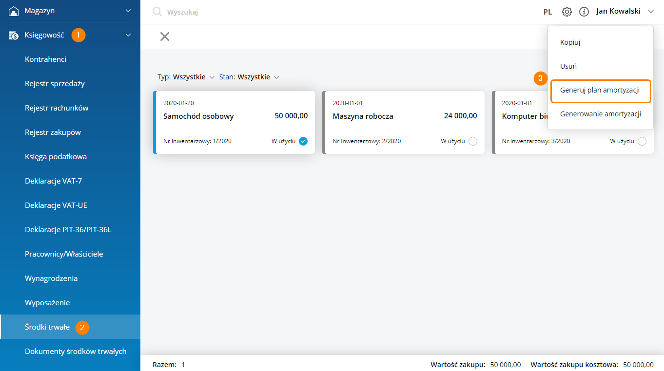This screenshot has width=664, height=371.
Task: Select the Maszyna robocza checkbox circle
Action: point(472,141)
